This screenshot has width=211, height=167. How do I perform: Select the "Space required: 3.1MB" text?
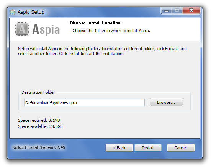coord(39,120)
